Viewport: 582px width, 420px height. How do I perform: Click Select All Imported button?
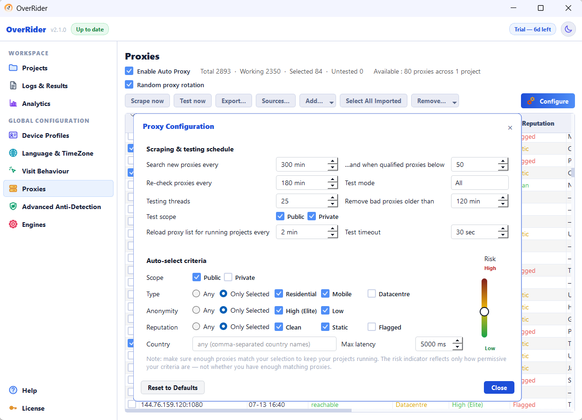click(x=374, y=101)
